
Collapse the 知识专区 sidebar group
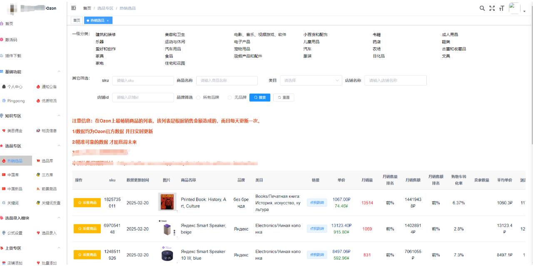coord(59,116)
